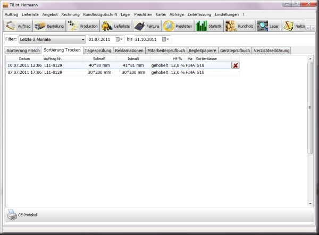Open the Begleitpapiere tab

pyautogui.click(x=203, y=51)
